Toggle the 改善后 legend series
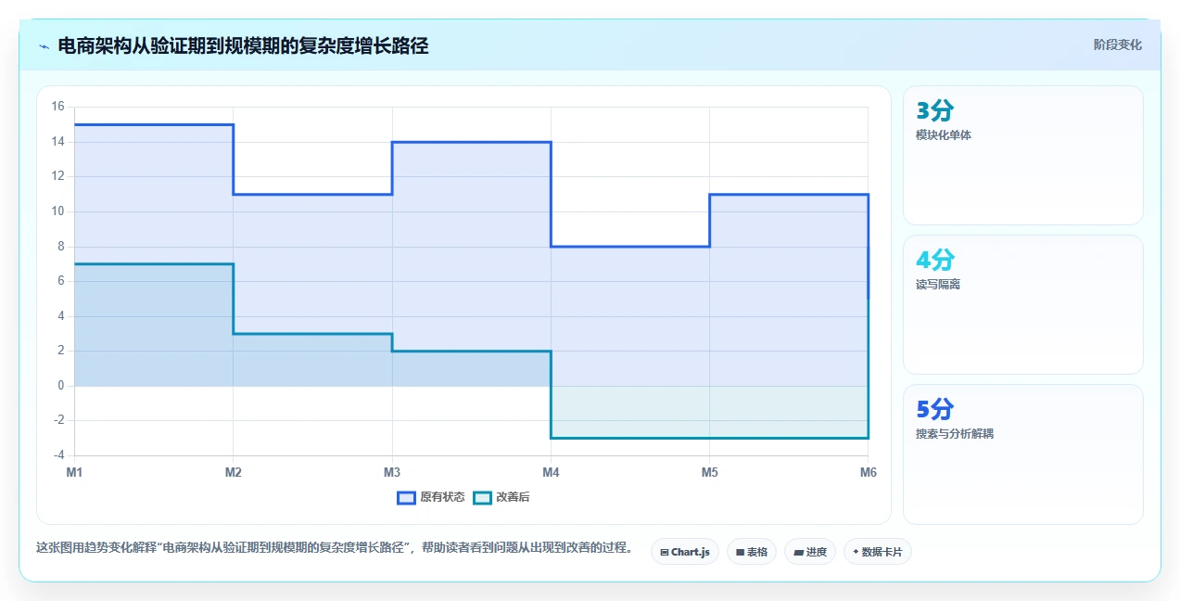 (x=501, y=497)
